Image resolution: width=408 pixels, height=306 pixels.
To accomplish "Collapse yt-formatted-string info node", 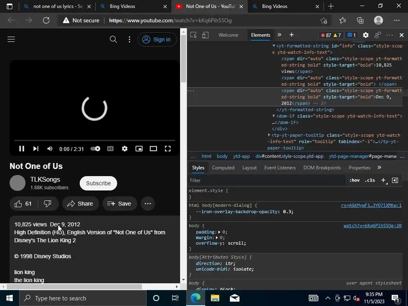I will [274, 46].
